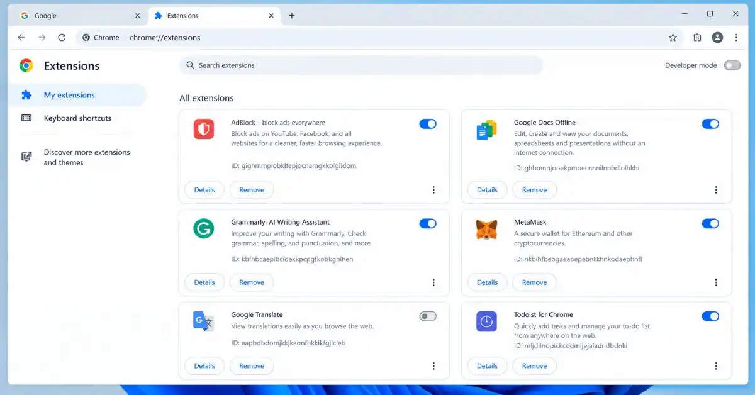Remove Todoist for Chrome extension
Screen dimensions: 755x395
coord(534,366)
